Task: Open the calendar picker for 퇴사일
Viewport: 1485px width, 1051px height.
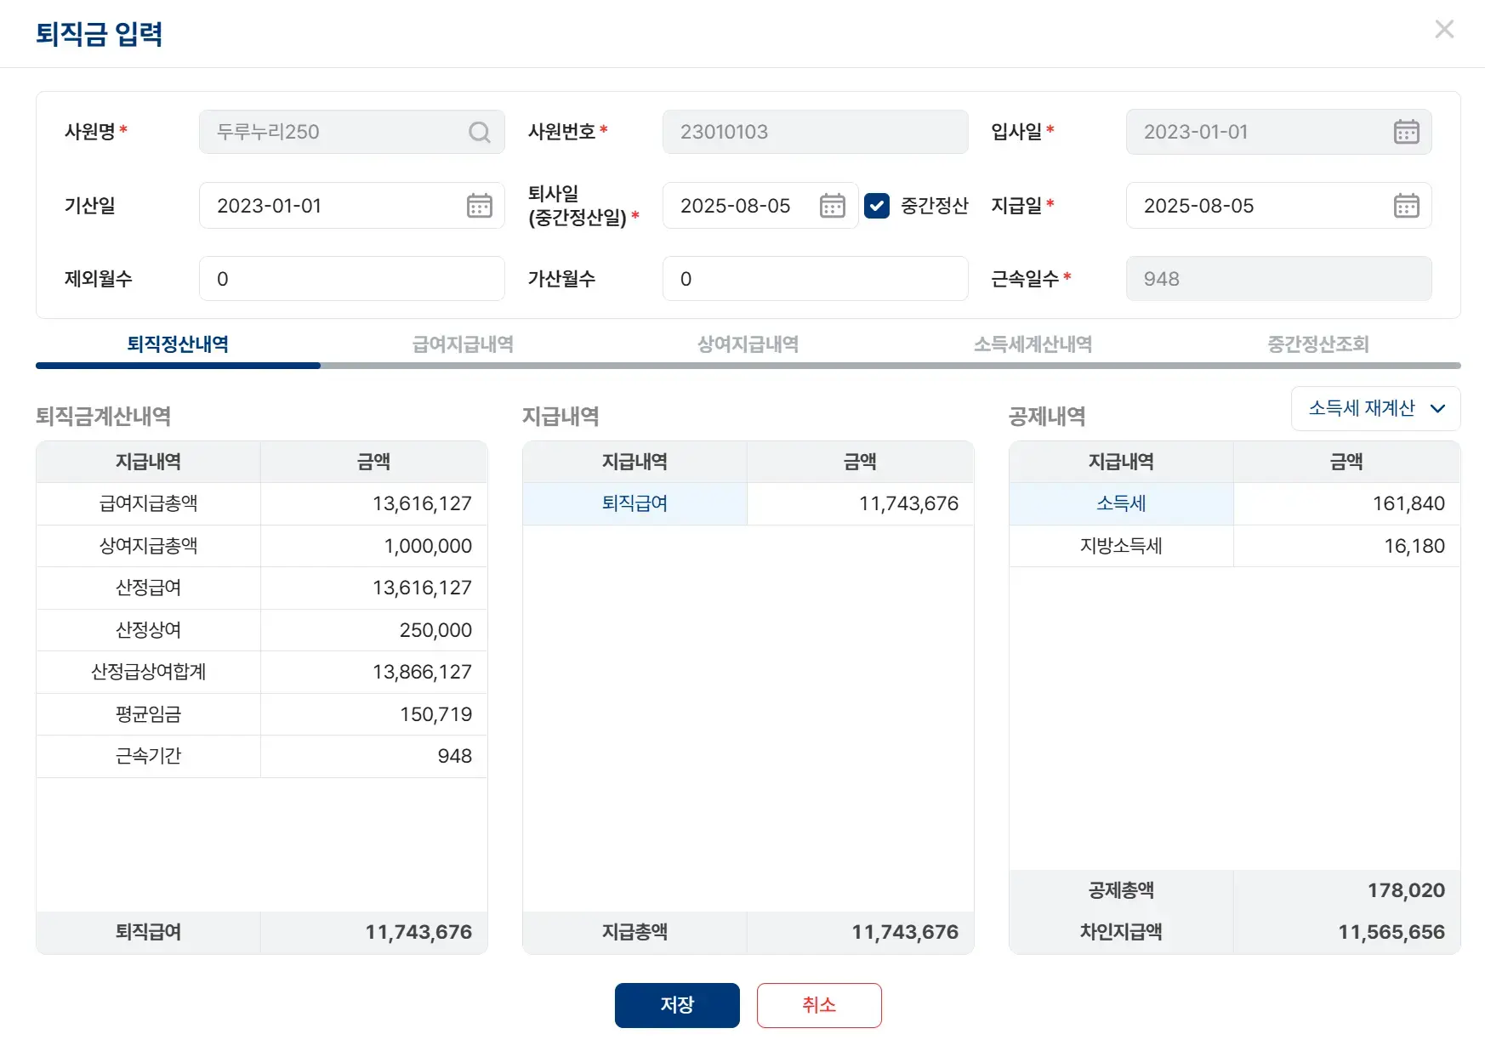Action: pyautogui.click(x=832, y=205)
